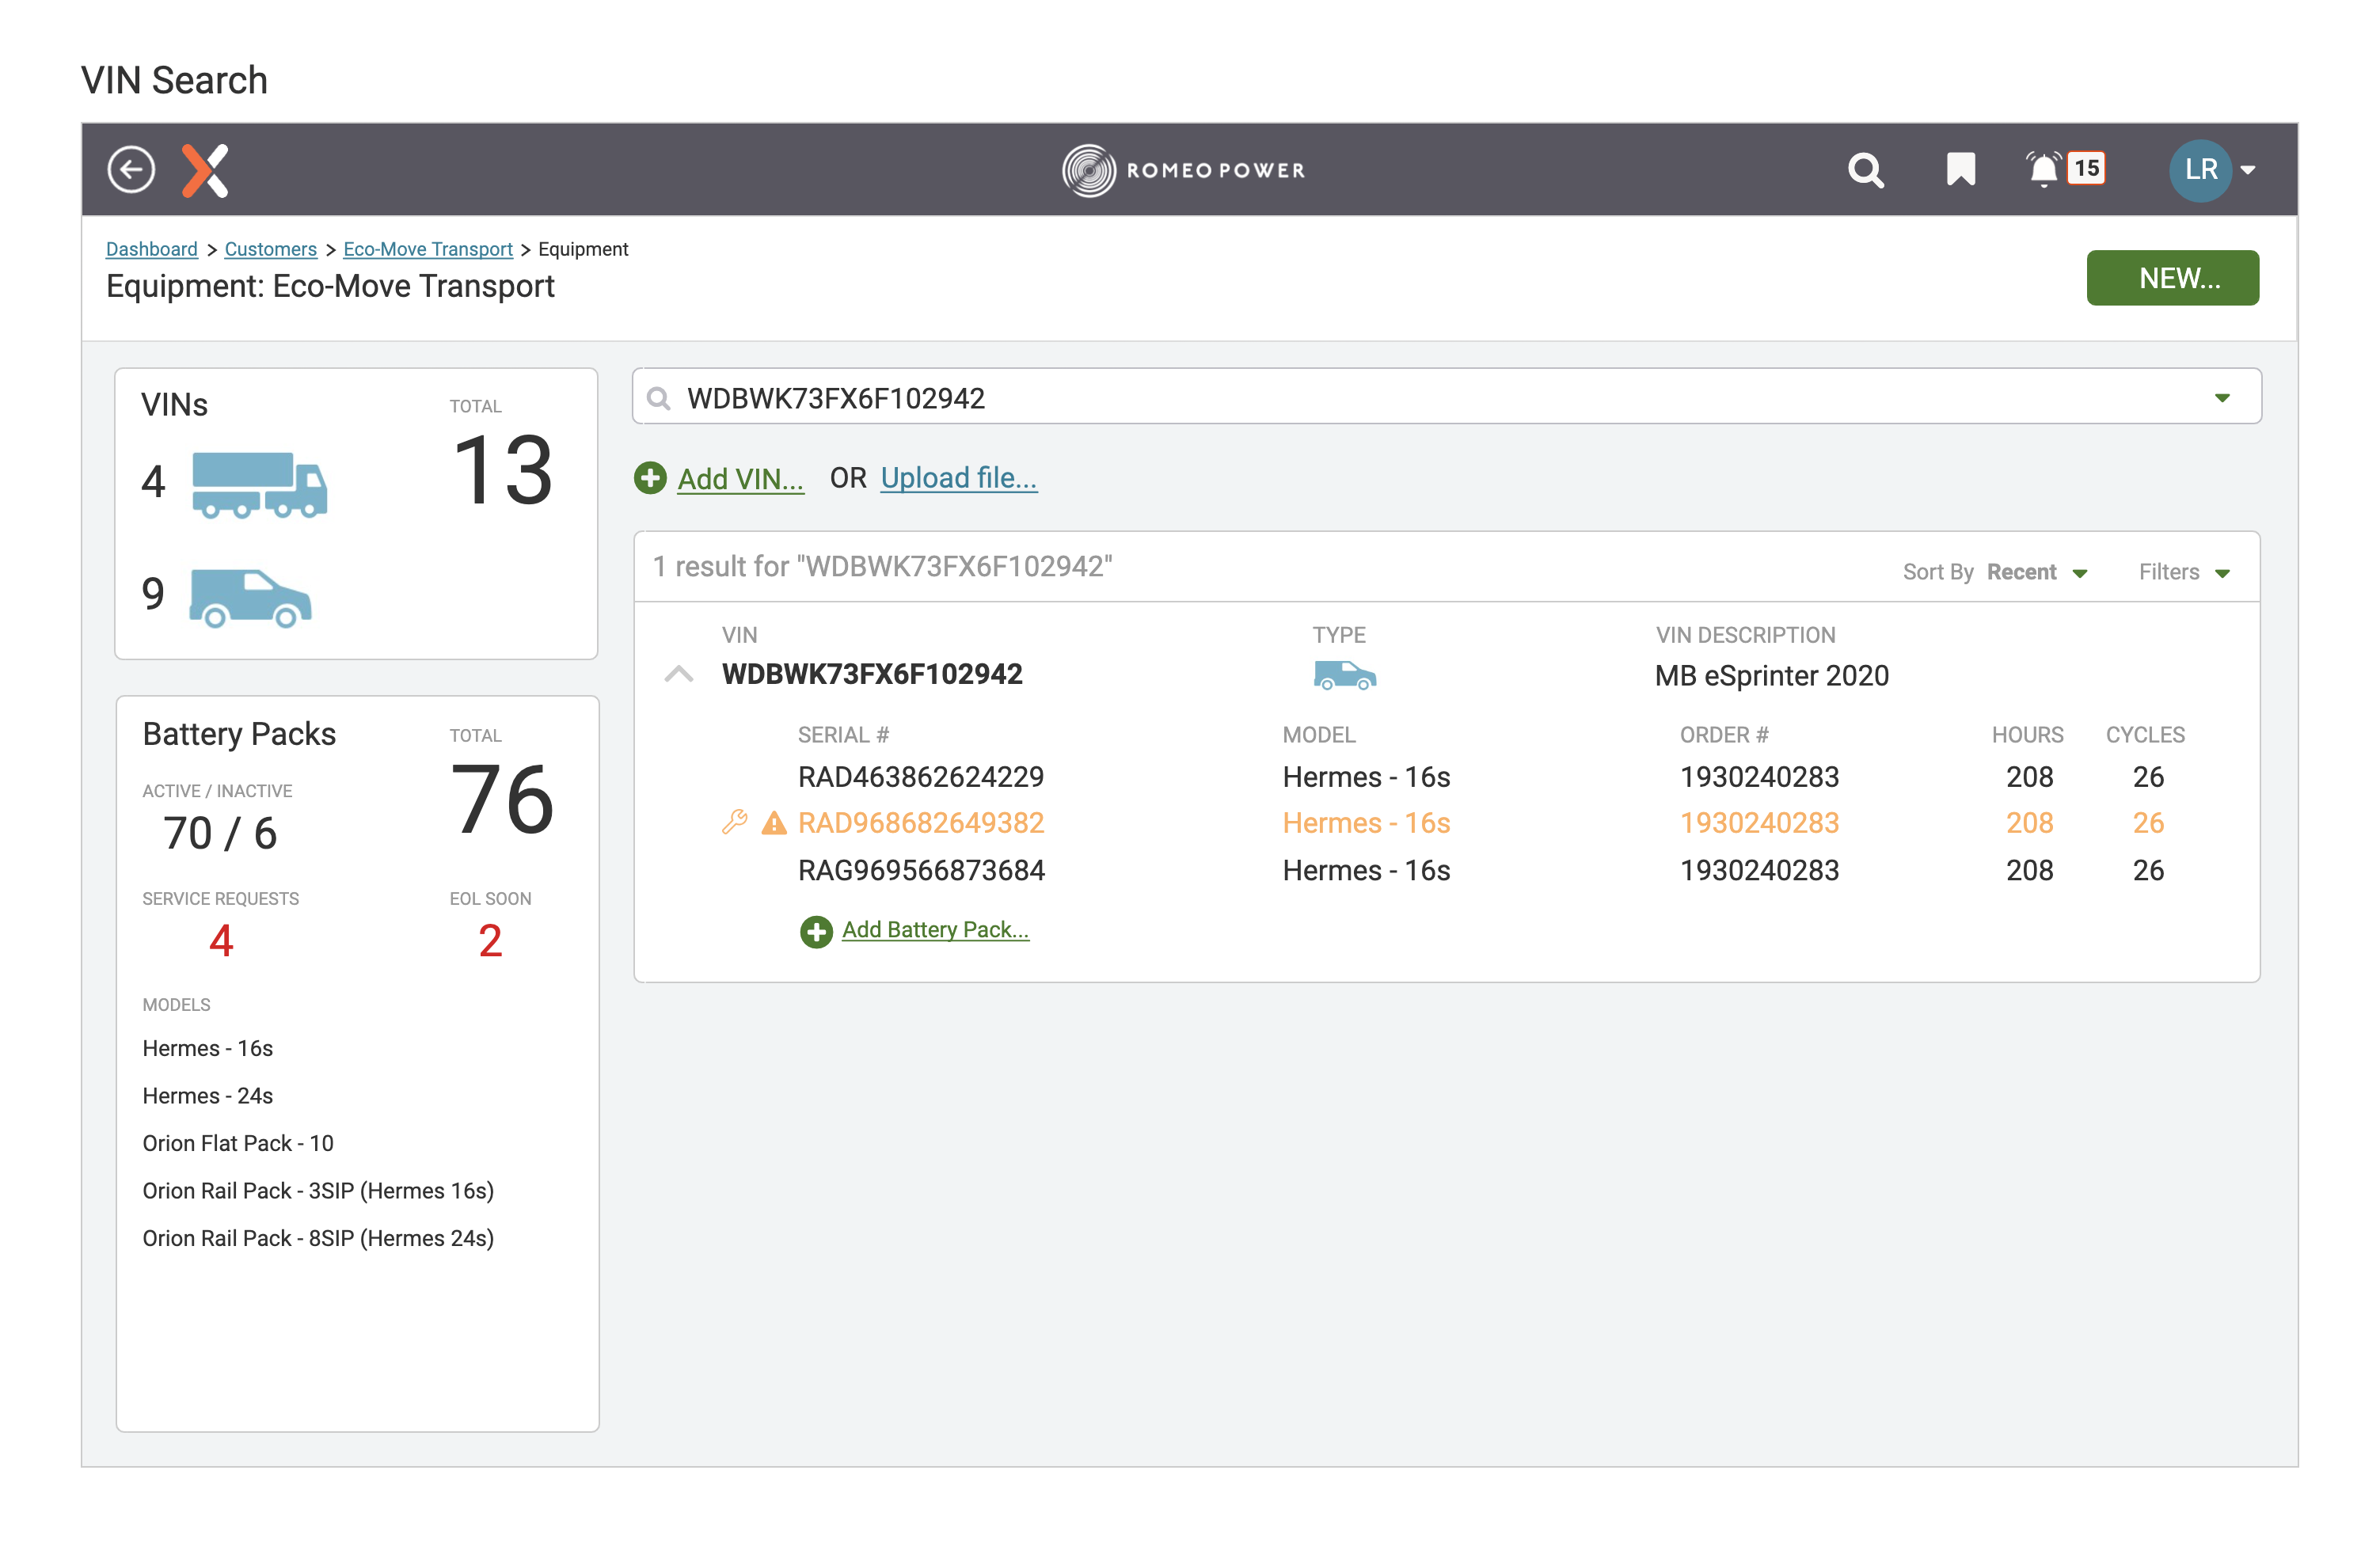This screenshot has width=2380, height=1550.
Task: Click Hermes - 16s in RAD463862624229 row
Action: (x=1366, y=777)
